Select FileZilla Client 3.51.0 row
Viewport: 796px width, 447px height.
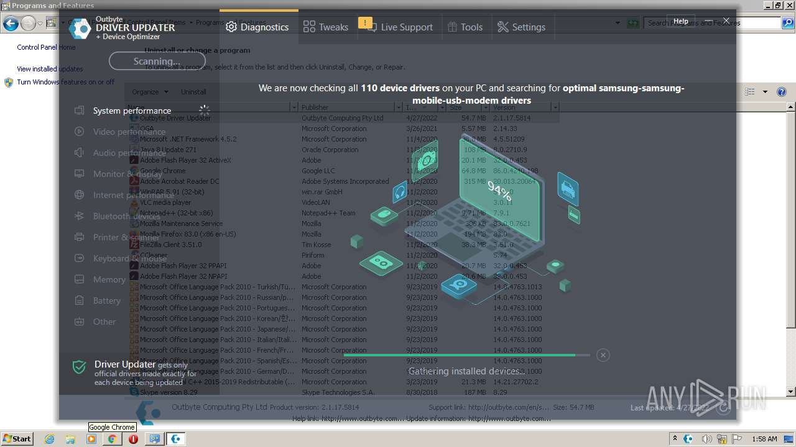pos(342,245)
